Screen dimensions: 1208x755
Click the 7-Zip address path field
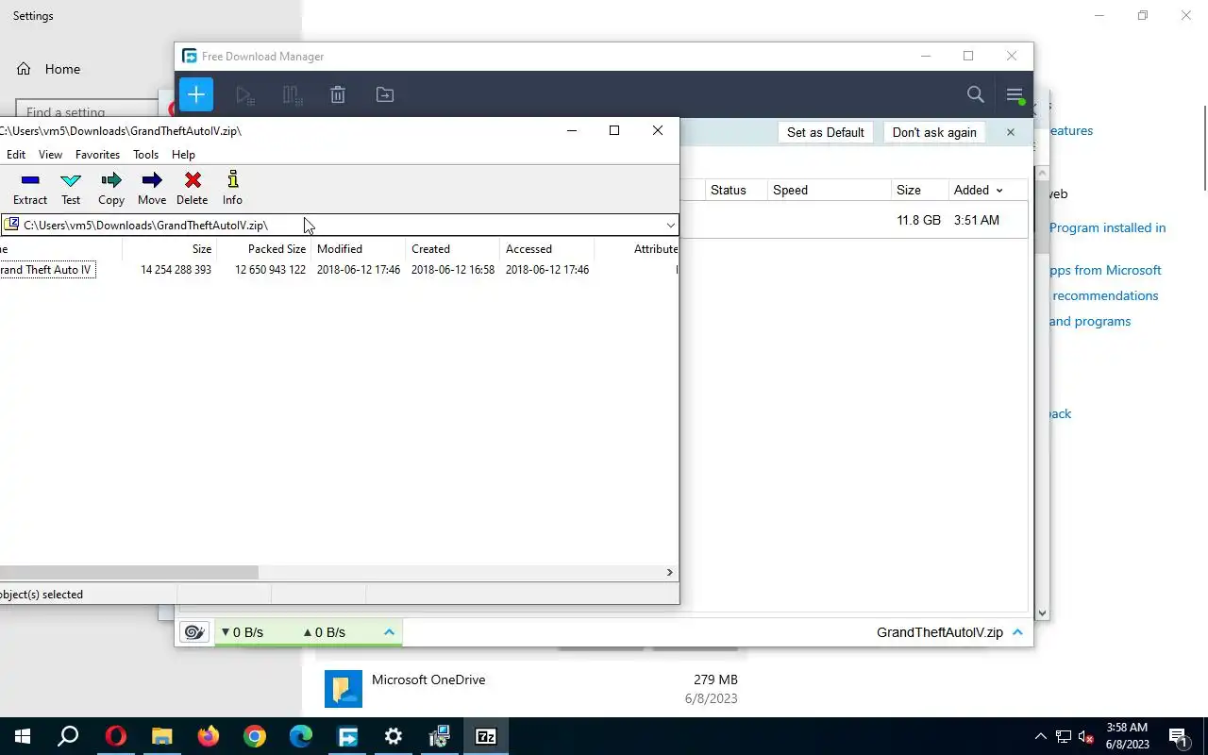point(340,225)
